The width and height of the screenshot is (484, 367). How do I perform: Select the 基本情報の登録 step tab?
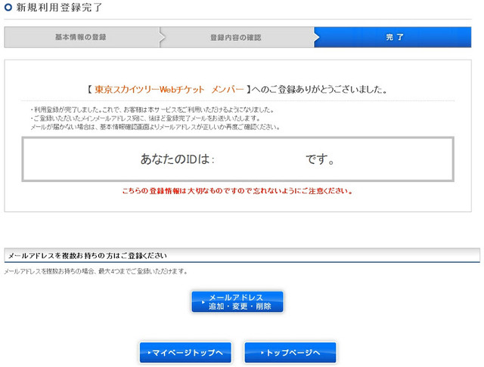(x=82, y=37)
